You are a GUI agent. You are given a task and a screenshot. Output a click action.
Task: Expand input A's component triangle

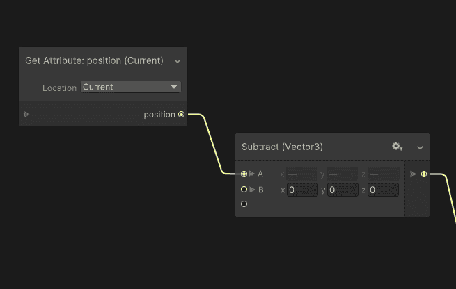[252, 174]
